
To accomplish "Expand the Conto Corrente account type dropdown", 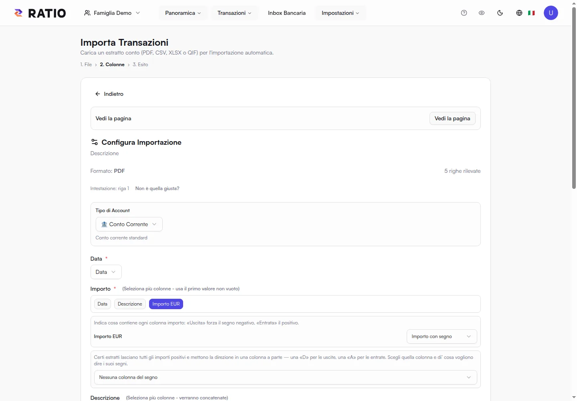I will pyautogui.click(x=129, y=224).
